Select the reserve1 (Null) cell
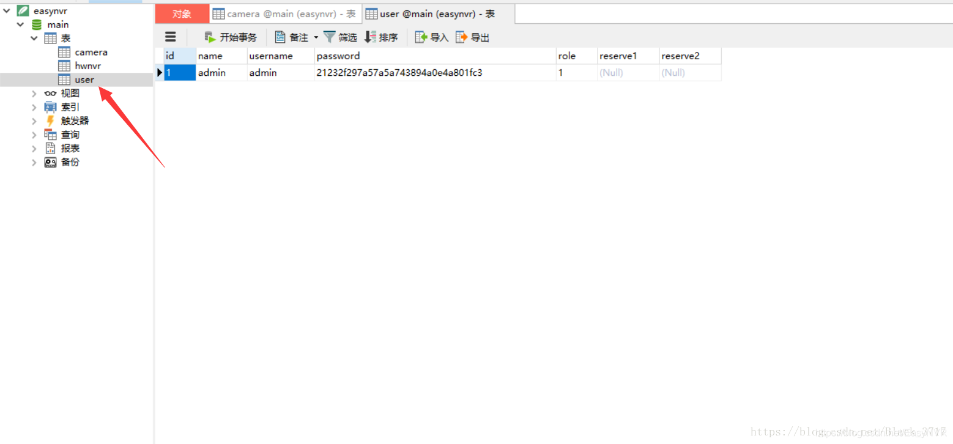The width and height of the screenshot is (953, 444). point(629,73)
